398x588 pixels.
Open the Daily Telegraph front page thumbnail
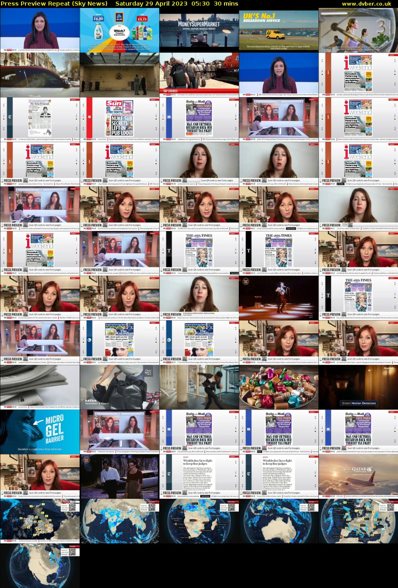[x=40, y=120]
